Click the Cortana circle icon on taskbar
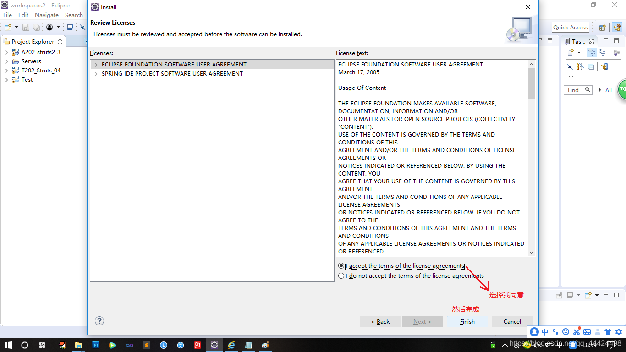Screen dimensions: 626x352 [x=25, y=345]
